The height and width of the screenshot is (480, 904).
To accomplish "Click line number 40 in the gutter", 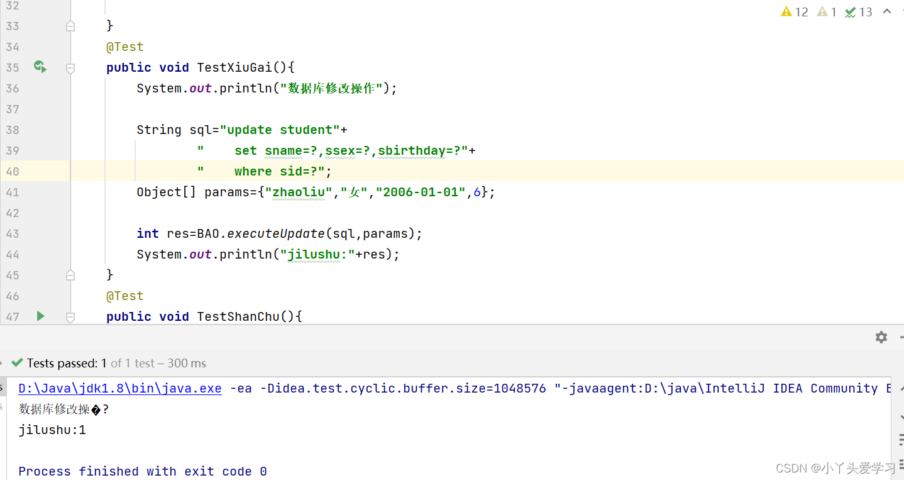I will 12,171.
